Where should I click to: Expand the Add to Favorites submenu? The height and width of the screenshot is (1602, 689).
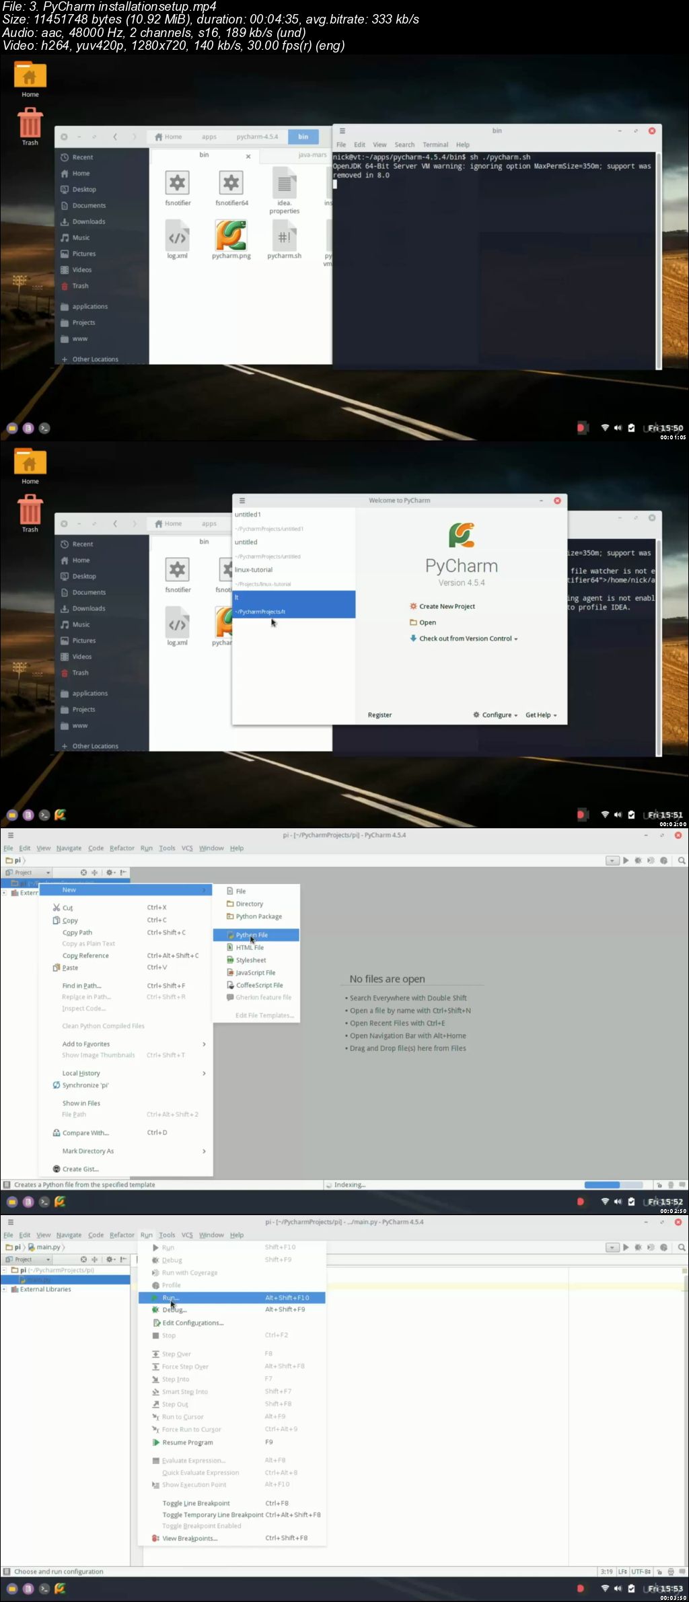click(x=126, y=1044)
